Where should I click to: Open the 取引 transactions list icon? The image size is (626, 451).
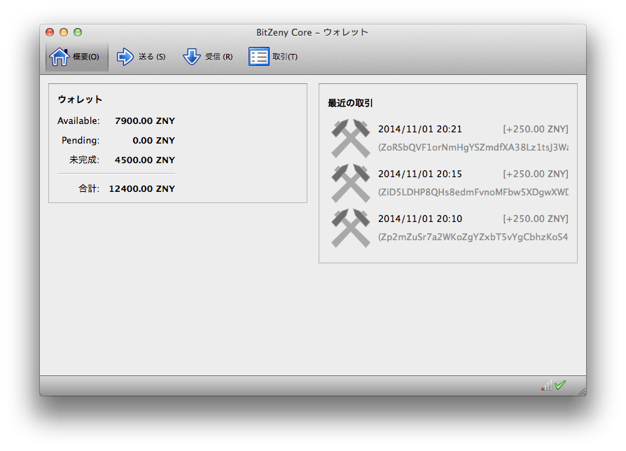point(259,57)
